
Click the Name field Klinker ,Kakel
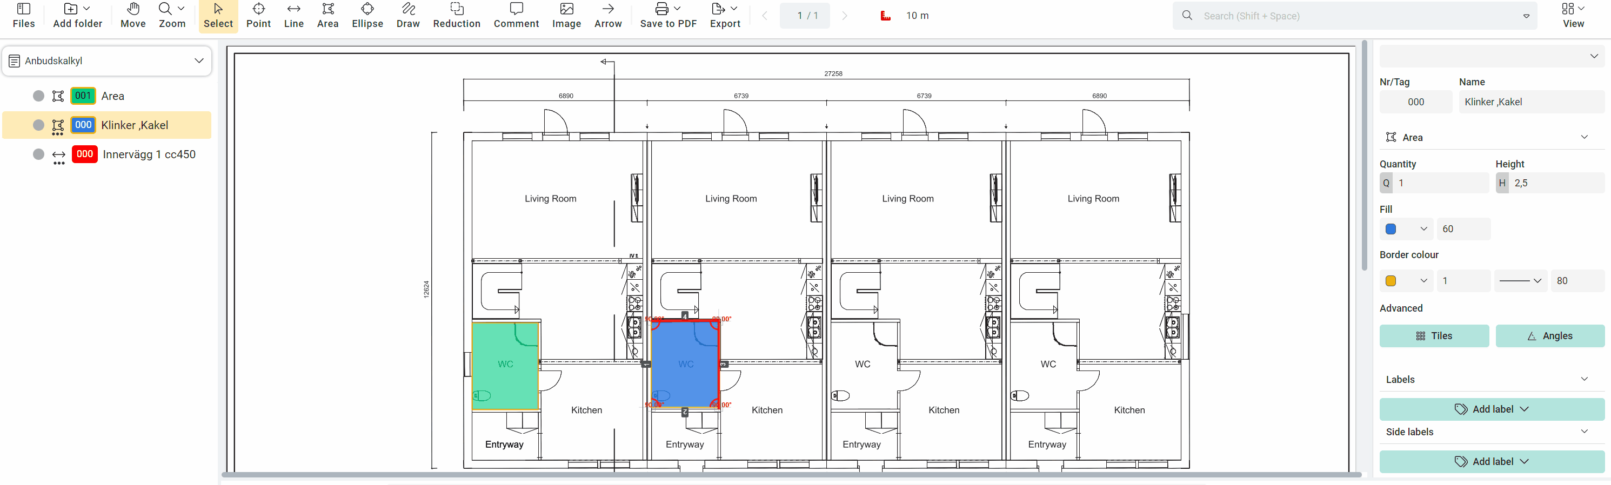tap(1531, 102)
